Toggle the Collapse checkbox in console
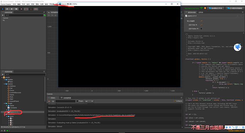The height and width of the screenshot is (133, 245). 175,101
